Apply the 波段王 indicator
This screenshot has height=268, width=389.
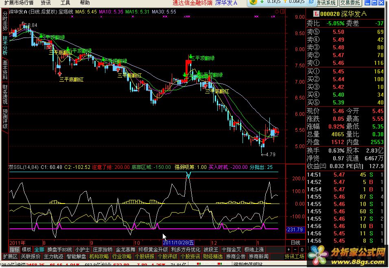[211, 249]
